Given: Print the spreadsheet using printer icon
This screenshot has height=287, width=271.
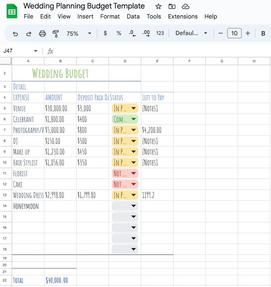Looking at the screenshot, I should [42, 34].
